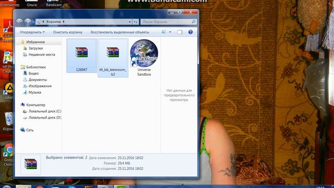Open AIMP desktop icon
The height and width of the screenshot is (188, 334).
pos(8,91)
